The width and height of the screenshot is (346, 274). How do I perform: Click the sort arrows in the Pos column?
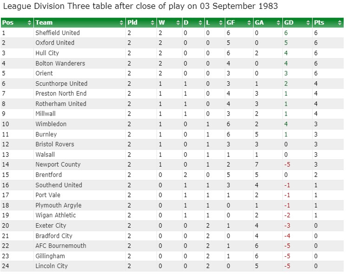pos(29,22)
